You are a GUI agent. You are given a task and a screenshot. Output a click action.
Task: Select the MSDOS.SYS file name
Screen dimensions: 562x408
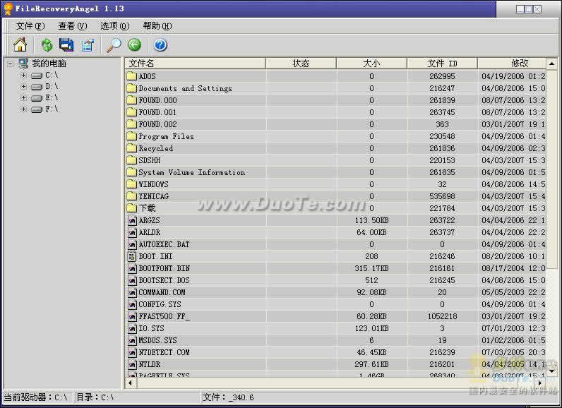[158, 340]
